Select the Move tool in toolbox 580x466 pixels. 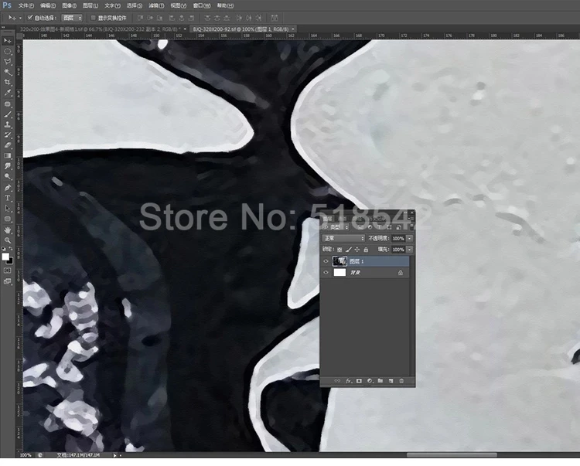click(x=8, y=41)
